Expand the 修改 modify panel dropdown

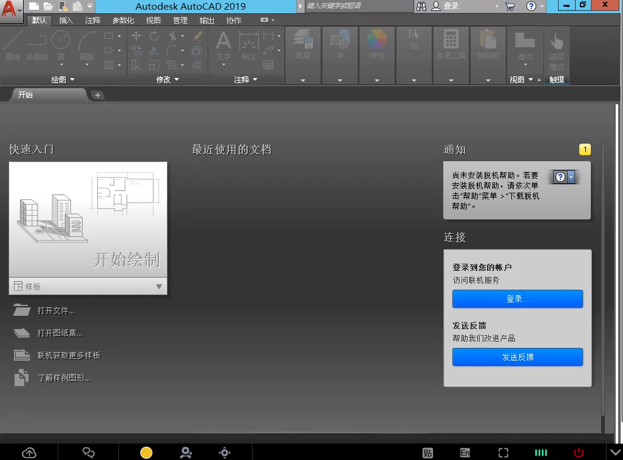coord(168,79)
